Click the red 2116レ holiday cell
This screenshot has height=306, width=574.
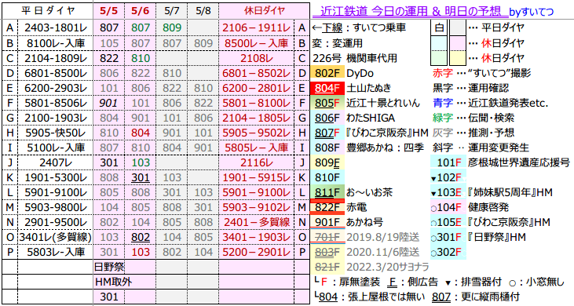click(x=256, y=162)
